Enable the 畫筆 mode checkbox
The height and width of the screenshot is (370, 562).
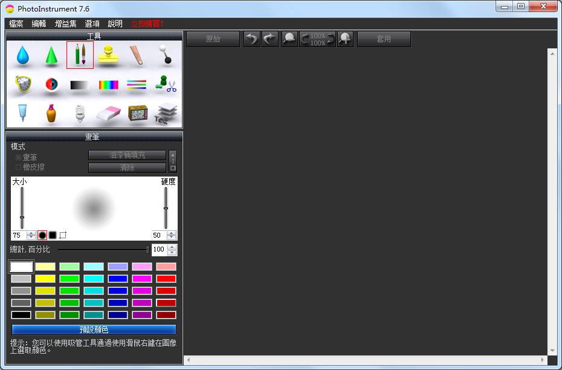pos(18,157)
